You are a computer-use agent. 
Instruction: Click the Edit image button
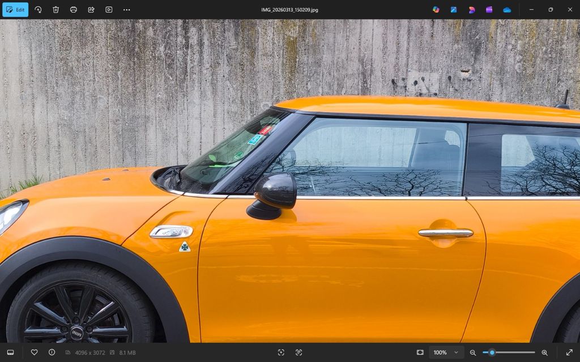pos(15,10)
